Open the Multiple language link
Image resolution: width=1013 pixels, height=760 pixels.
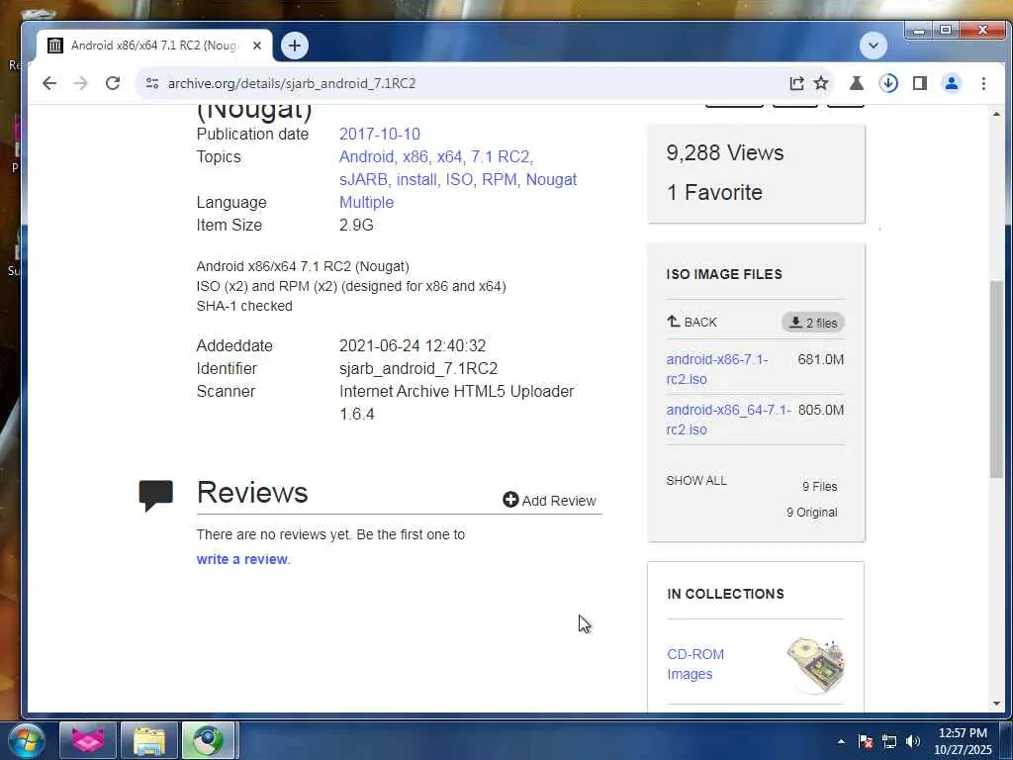point(366,202)
